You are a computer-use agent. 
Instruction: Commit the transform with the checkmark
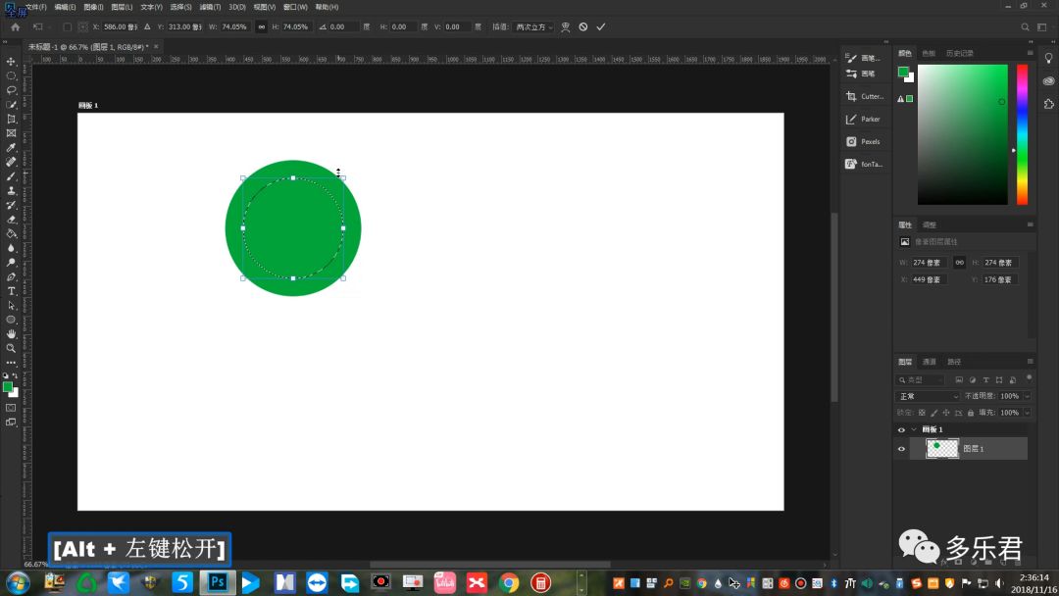click(601, 27)
